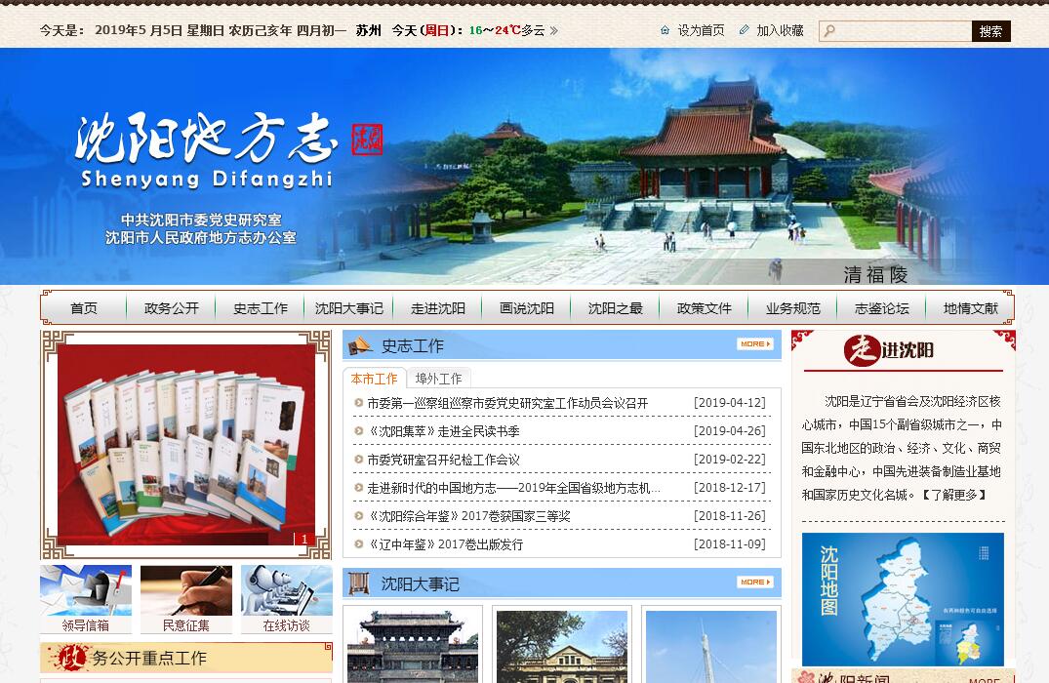
Task: Go to 沈阳之最 in navigation bar
Action: coord(615,308)
